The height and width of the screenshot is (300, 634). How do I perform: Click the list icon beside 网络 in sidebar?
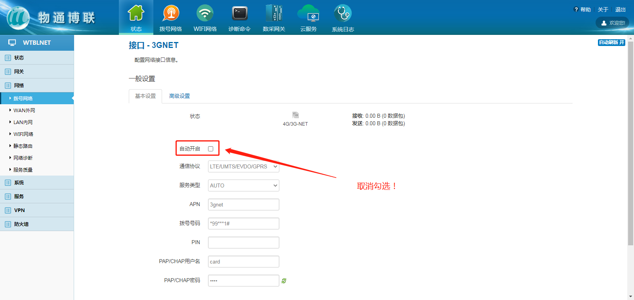(x=8, y=86)
